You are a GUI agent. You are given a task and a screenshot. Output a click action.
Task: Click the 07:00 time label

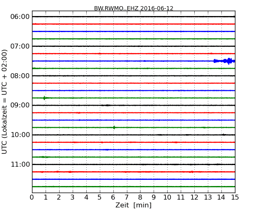pos(20,46)
